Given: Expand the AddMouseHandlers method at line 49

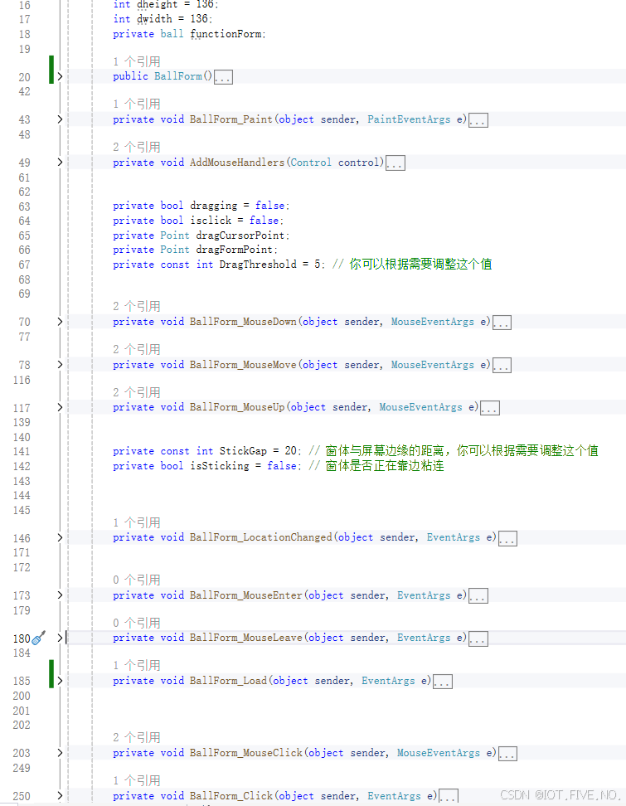Looking at the screenshot, I should click(60, 163).
